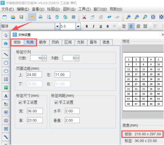Click the 行数 stepper arrows
The width and height of the screenshot is (164, 145).
click(x=45, y=58)
